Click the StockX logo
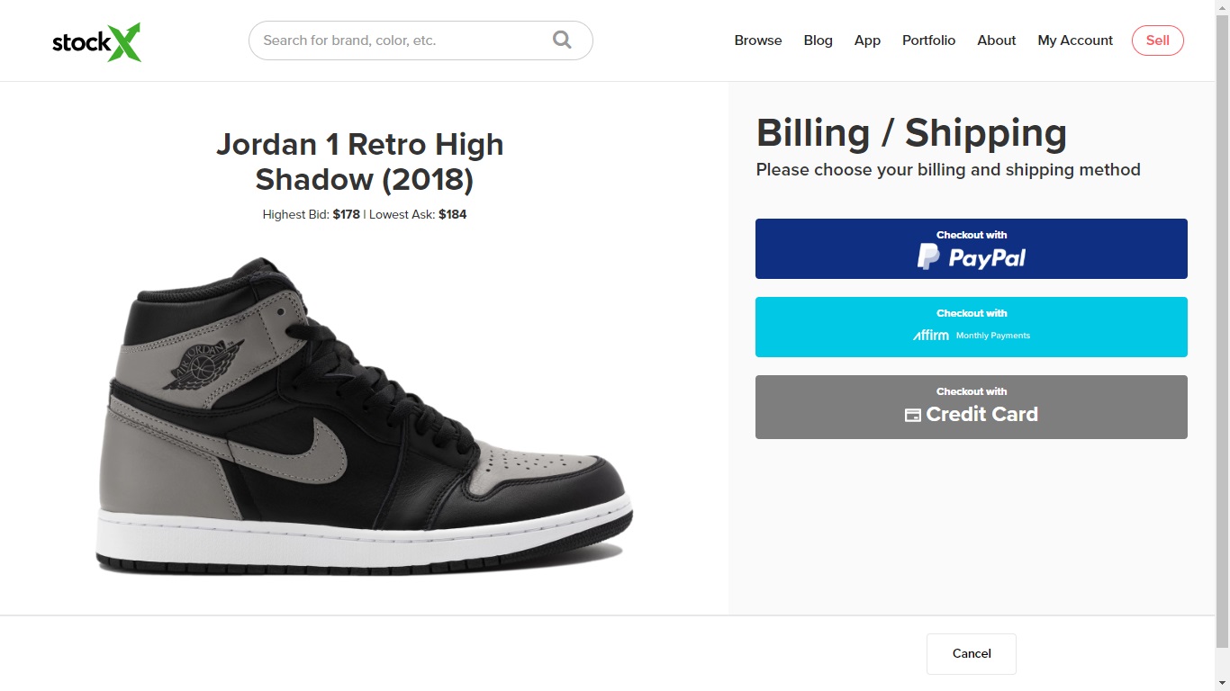 pyautogui.click(x=96, y=41)
